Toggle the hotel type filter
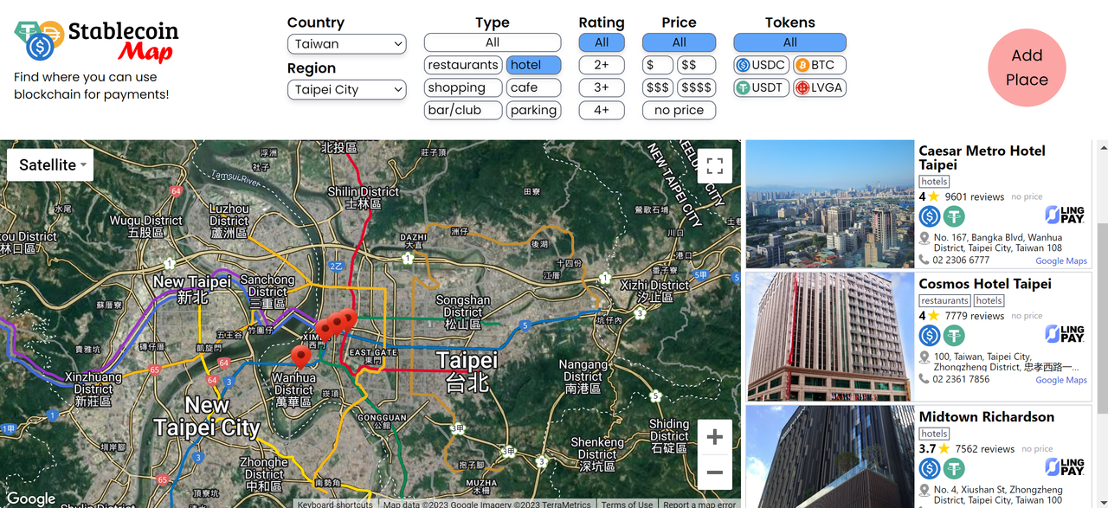1108x508 pixels. pyautogui.click(x=533, y=65)
